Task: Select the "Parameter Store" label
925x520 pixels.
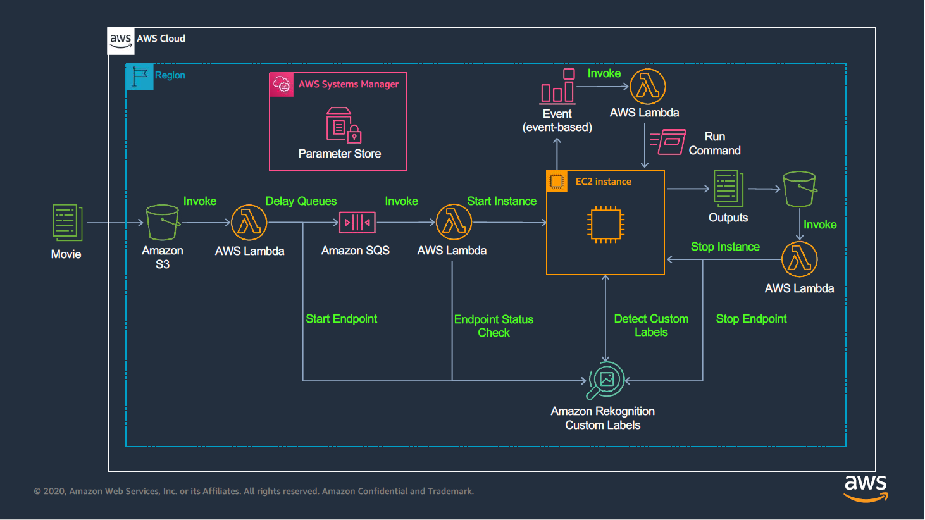Action: click(x=340, y=154)
